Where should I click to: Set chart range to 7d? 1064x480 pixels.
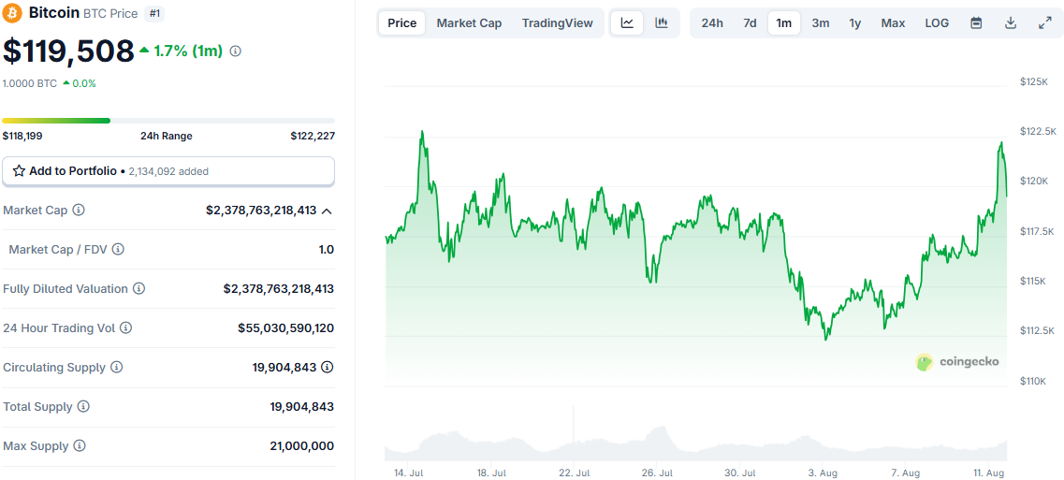coord(750,23)
